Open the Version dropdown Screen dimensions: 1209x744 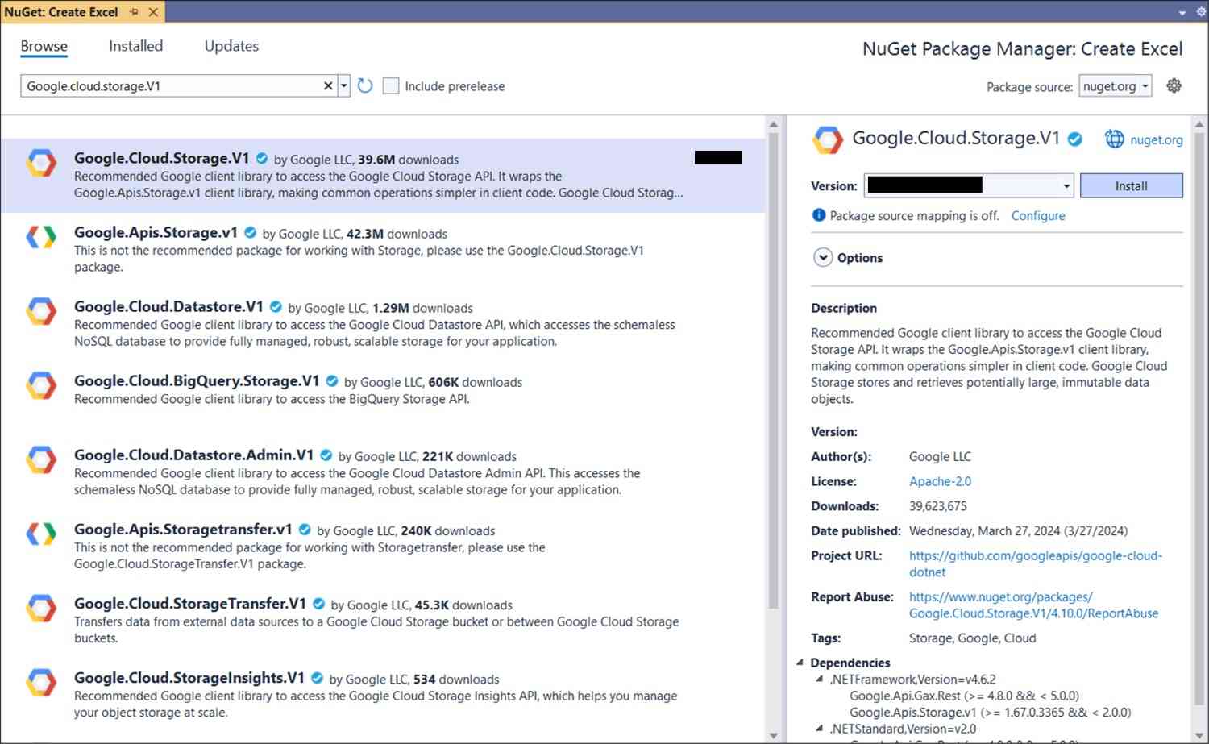(1065, 185)
